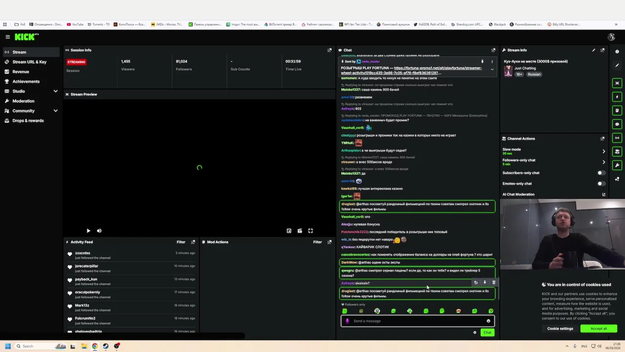This screenshot has width=625, height=352.
Task: Pop out the Session Info panel
Action: (330, 50)
